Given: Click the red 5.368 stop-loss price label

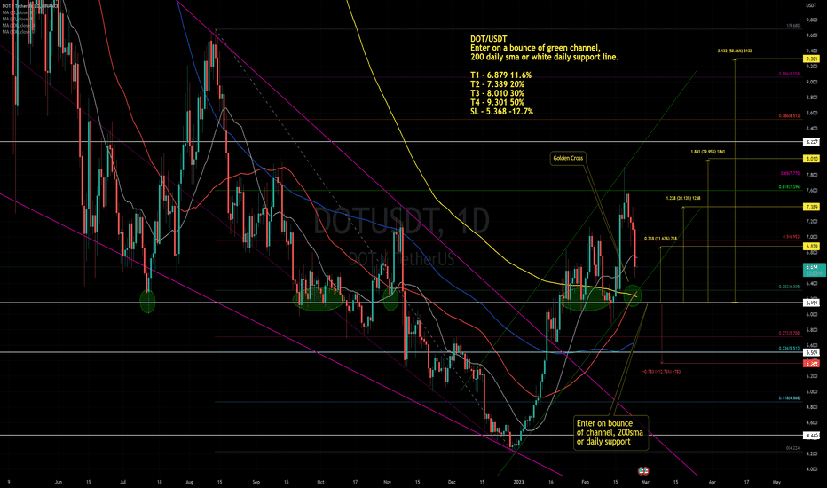Looking at the screenshot, I should pyautogui.click(x=811, y=364).
